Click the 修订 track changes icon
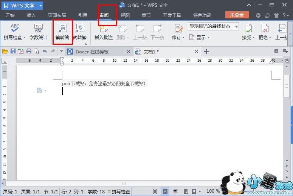The height and width of the screenshot is (196, 293). pos(178,28)
